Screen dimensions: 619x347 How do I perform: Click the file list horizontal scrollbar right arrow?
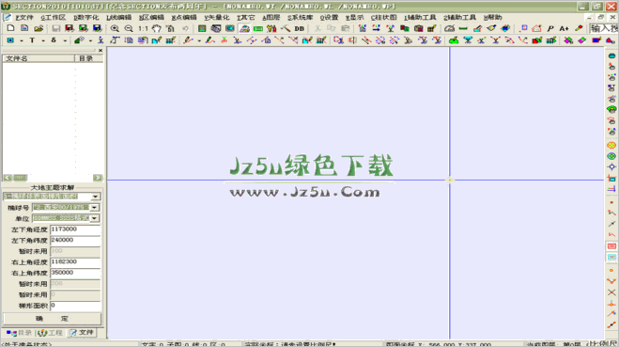98,178
